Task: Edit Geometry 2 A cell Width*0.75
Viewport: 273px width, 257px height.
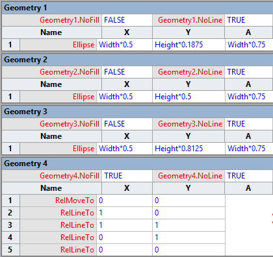Action: (x=249, y=97)
